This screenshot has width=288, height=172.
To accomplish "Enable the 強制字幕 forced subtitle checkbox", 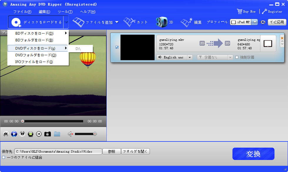I will pyautogui.click(x=237, y=58).
